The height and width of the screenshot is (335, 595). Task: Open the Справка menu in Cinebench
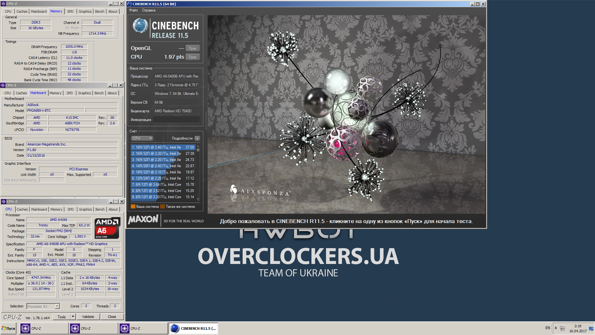[x=149, y=10]
